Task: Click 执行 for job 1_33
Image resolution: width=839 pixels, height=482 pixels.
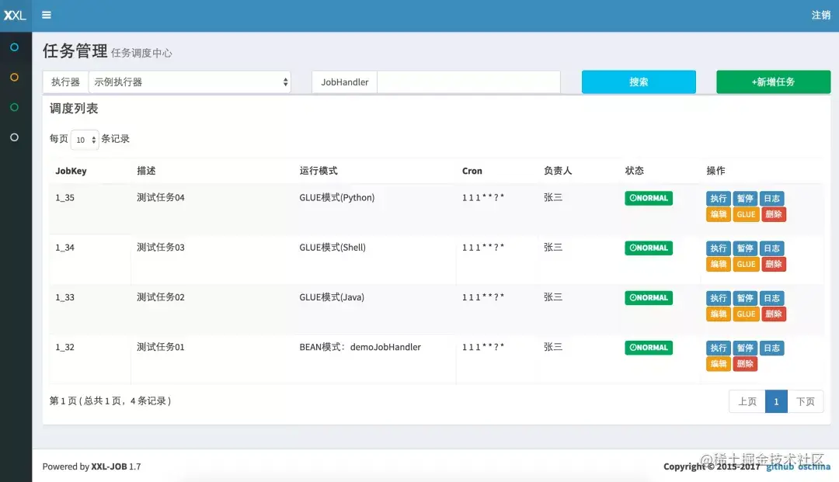Action: [x=718, y=298]
